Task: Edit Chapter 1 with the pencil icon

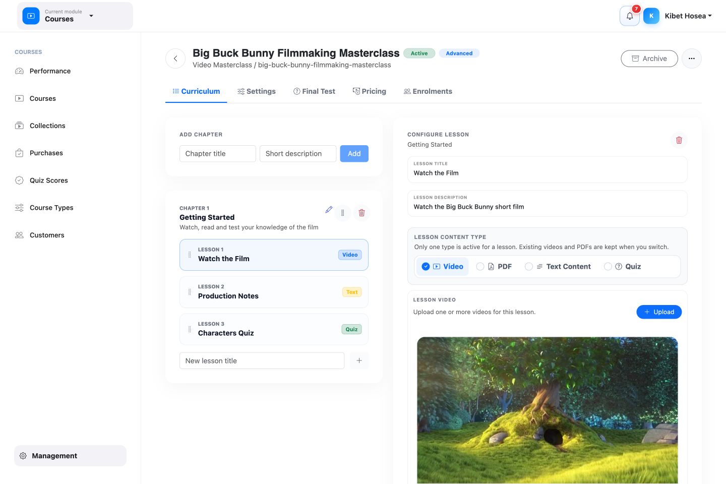Action: pos(329,210)
